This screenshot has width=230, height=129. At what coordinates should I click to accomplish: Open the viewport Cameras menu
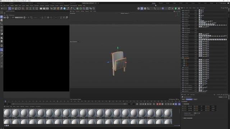click(78, 11)
